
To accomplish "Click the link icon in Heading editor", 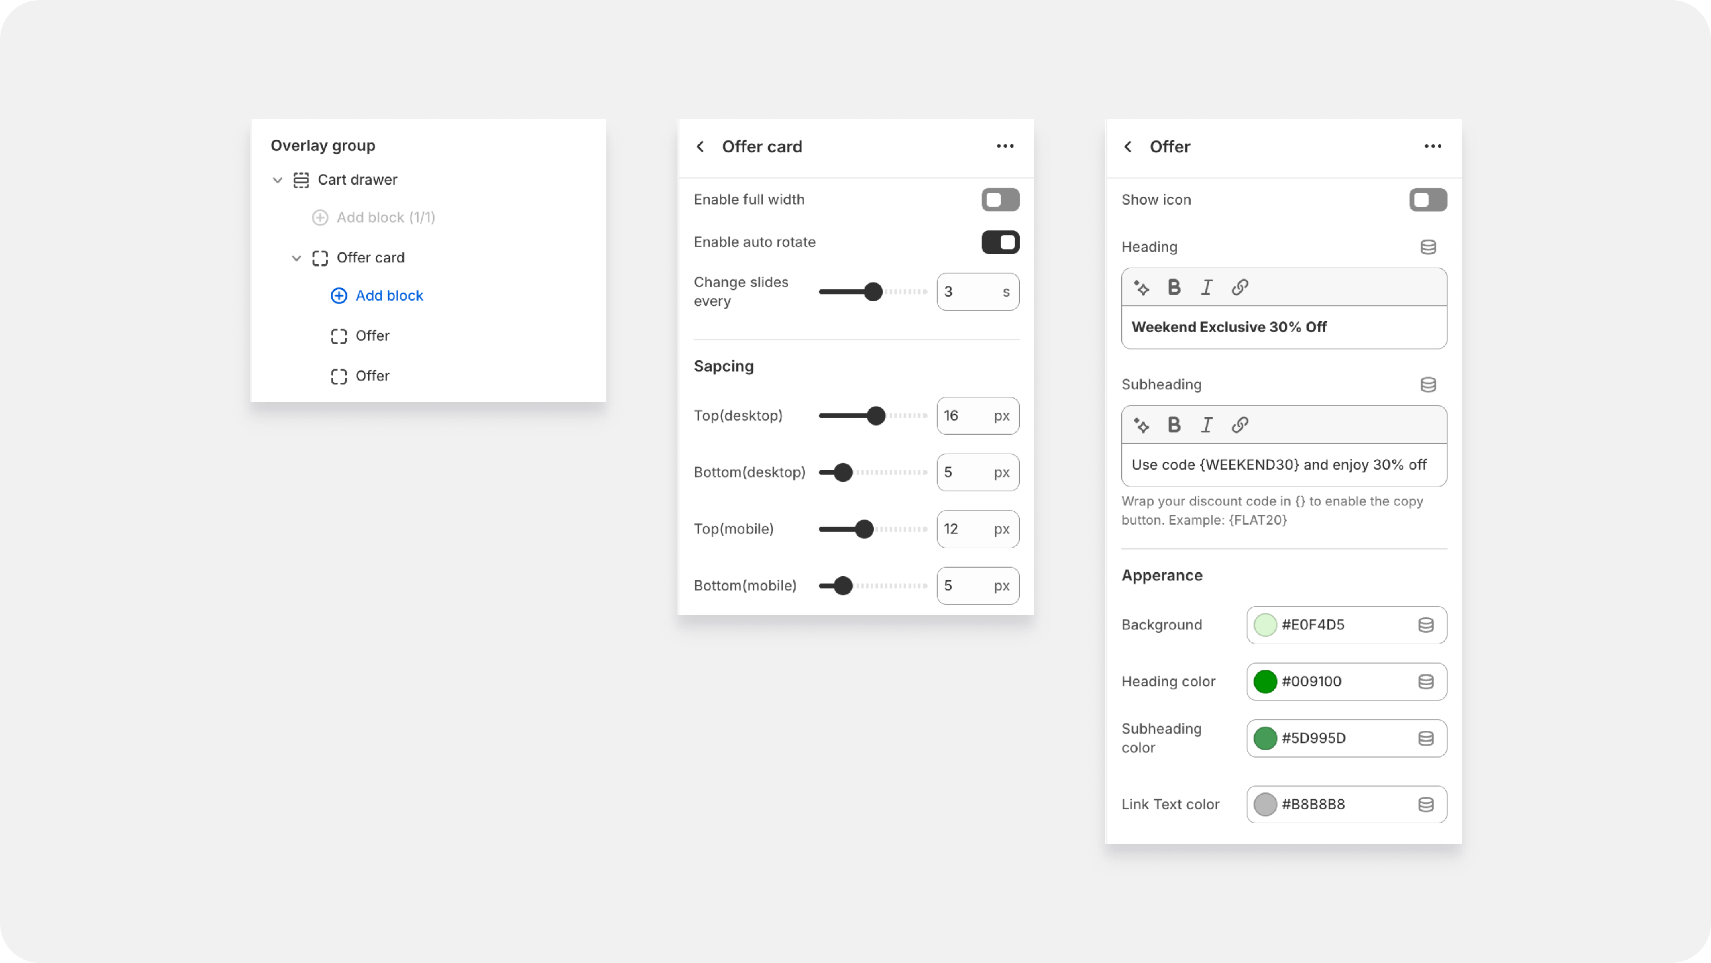I will coord(1239,287).
